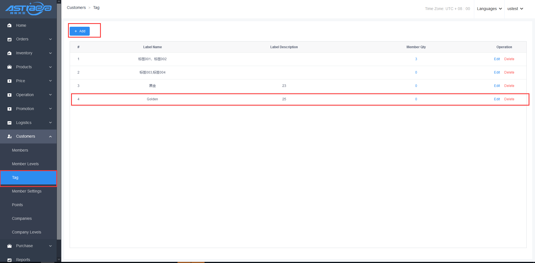Click the Home icon in sidebar
The height and width of the screenshot is (263, 535).
pos(9,25)
